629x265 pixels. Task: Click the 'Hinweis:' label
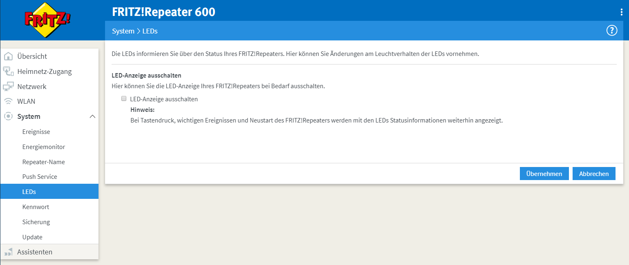[x=142, y=110]
